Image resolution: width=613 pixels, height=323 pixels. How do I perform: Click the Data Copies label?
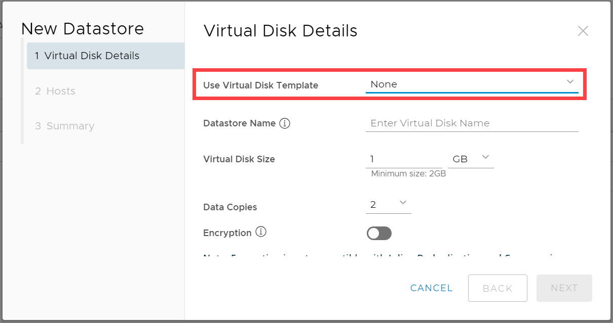(230, 207)
